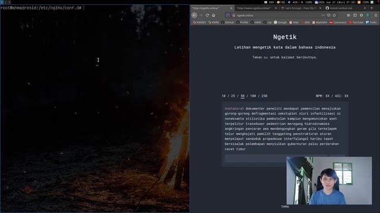Open the YouTube bookmark

click(x=356, y=22)
